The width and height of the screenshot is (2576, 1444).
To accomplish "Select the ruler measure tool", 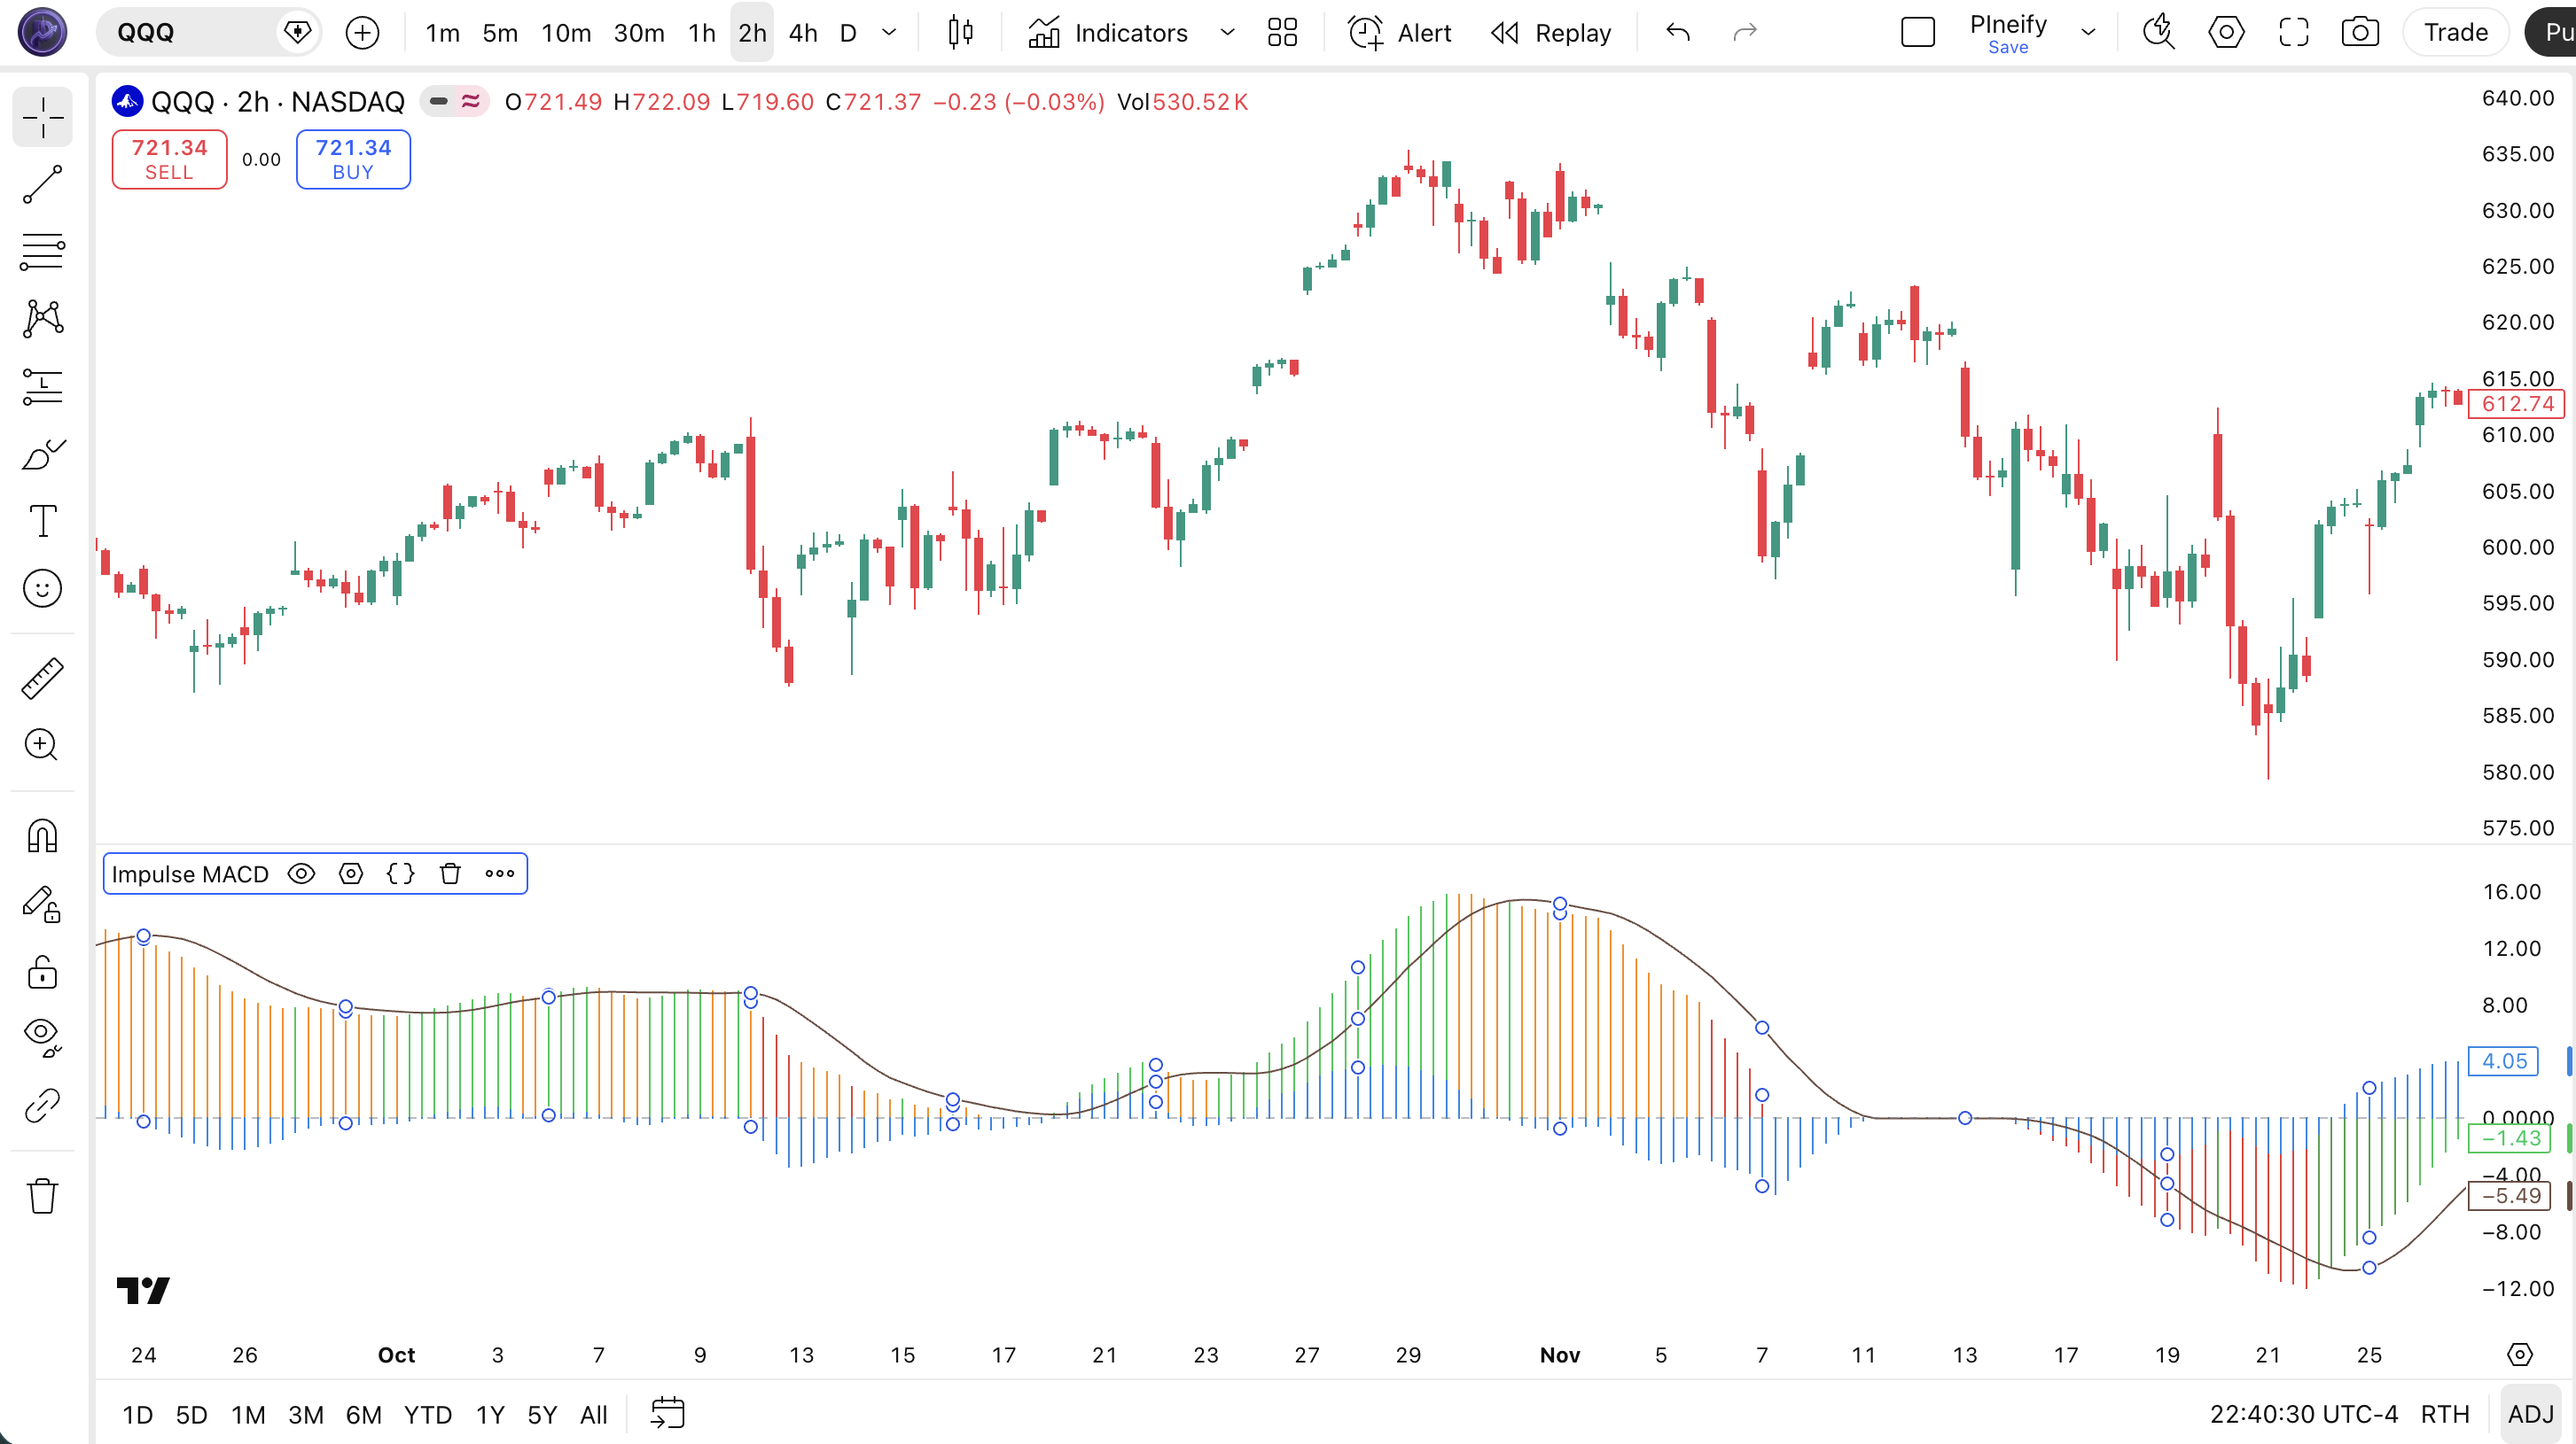I will point(43,679).
